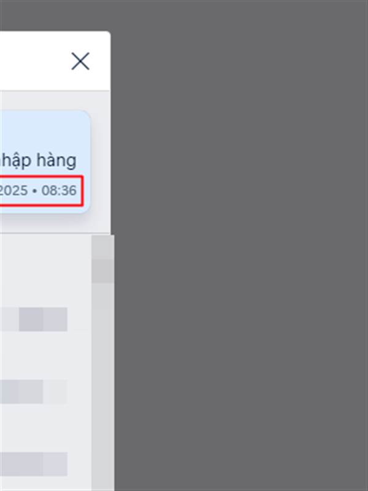Click the empty blue area above 'hập hàng'
This screenshot has height=491, width=368.
click(45, 130)
